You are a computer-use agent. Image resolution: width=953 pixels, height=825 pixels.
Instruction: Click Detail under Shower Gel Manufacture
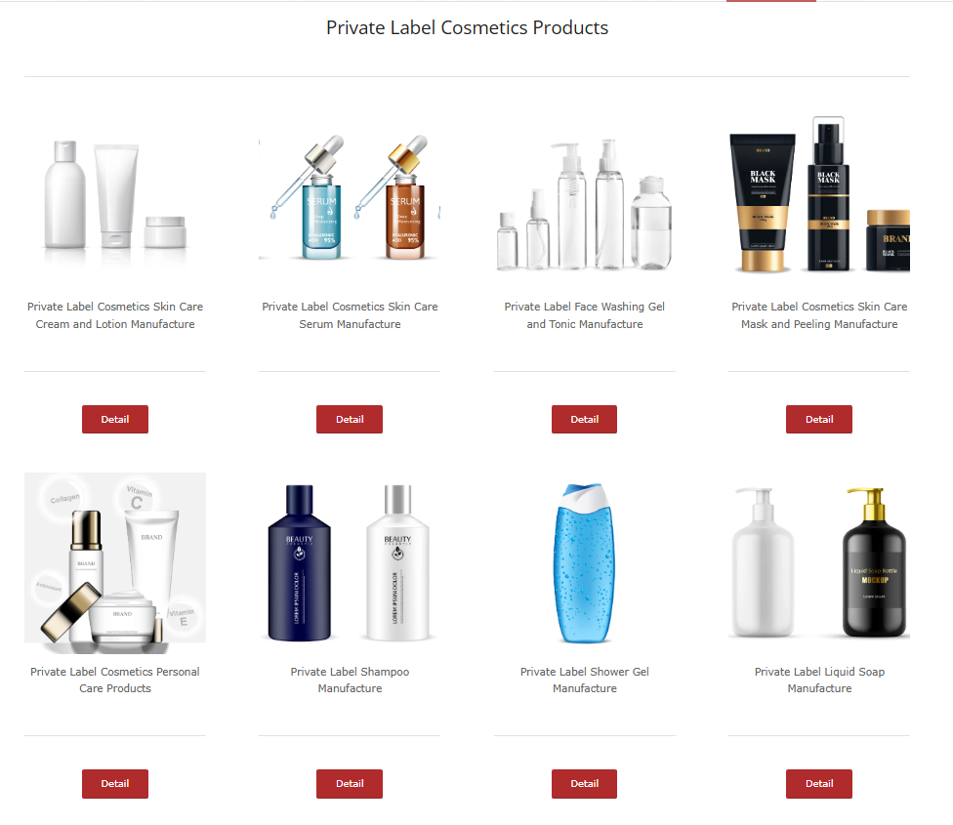pyautogui.click(x=585, y=784)
